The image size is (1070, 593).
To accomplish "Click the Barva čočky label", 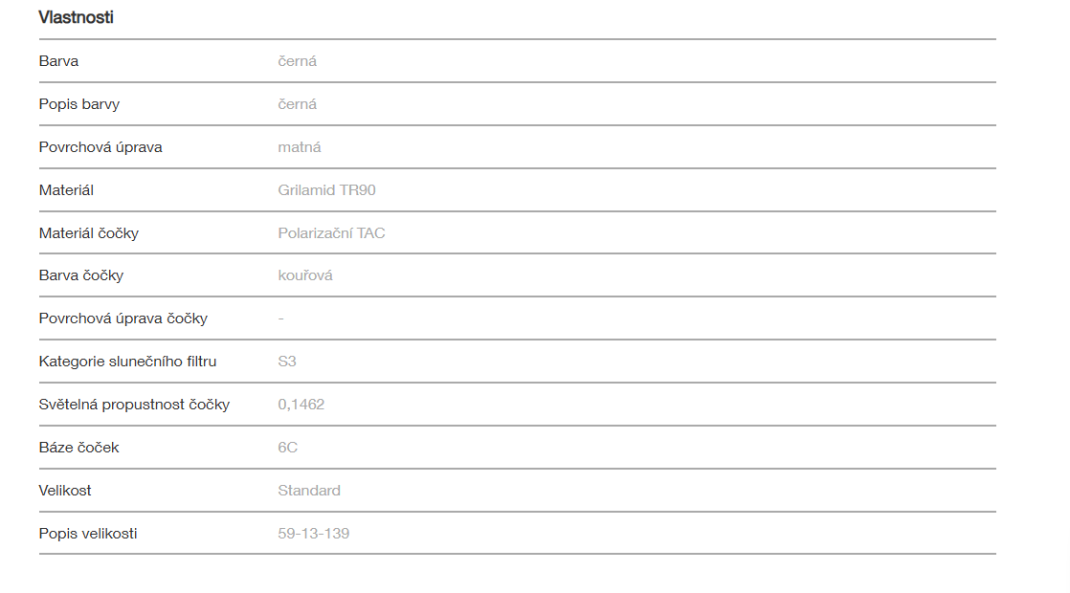I will click(81, 275).
